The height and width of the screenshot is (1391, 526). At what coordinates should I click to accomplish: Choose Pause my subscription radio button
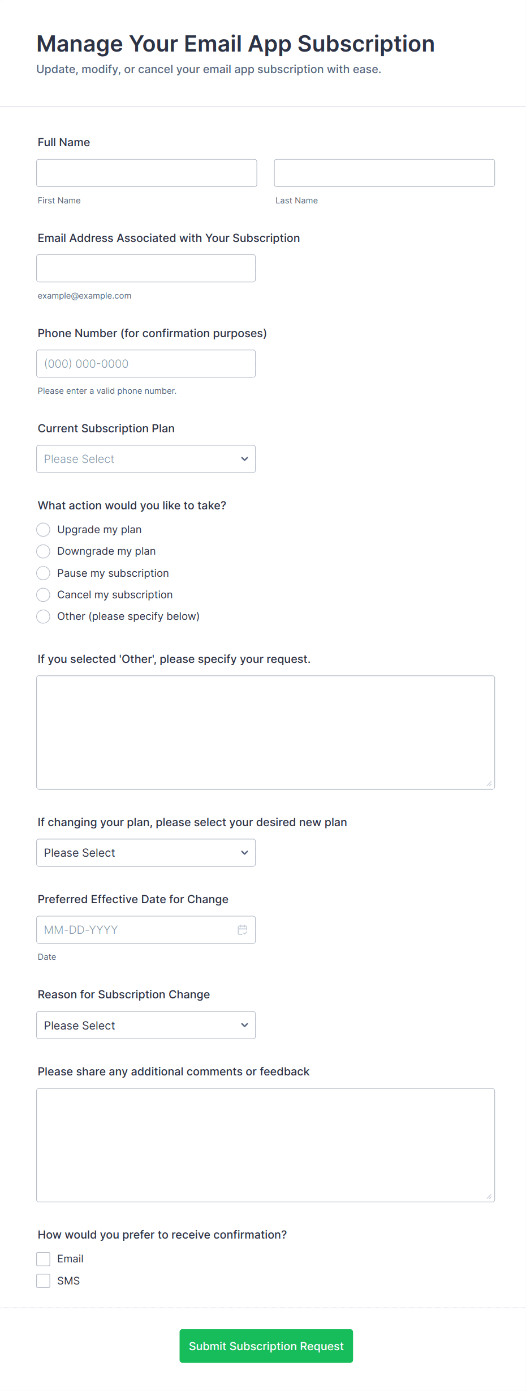click(x=44, y=573)
